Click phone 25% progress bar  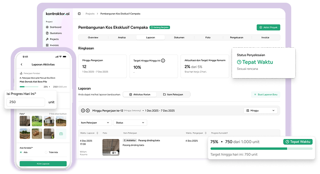29,87
